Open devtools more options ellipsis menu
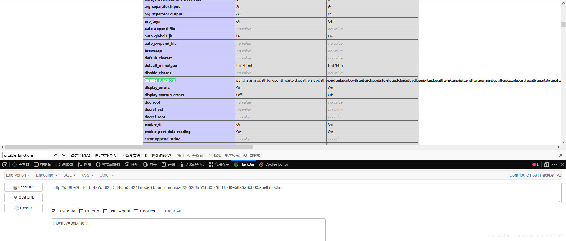Viewport: 566px width, 241px height. [x=555, y=164]
